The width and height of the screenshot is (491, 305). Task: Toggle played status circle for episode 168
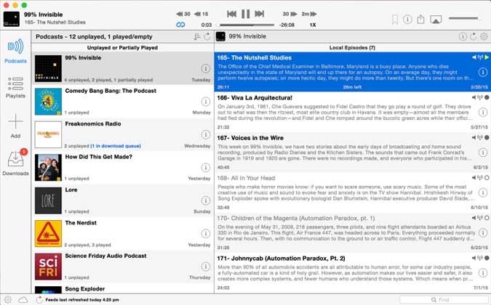(x=487, y=178)
